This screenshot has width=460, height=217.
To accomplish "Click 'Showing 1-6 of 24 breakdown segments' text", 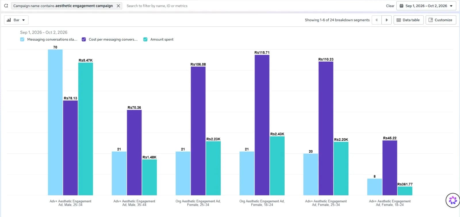I will [337, 20].
